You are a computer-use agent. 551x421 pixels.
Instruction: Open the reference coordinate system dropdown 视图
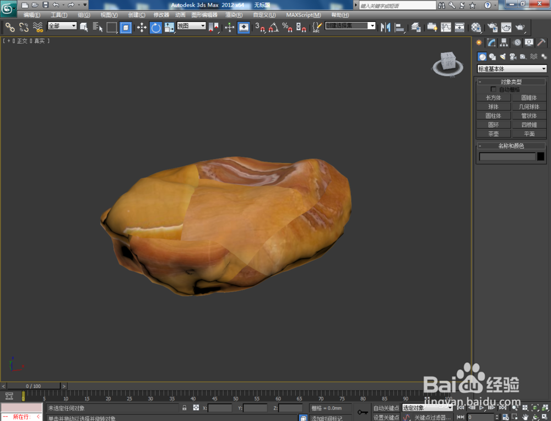(192, 26)
